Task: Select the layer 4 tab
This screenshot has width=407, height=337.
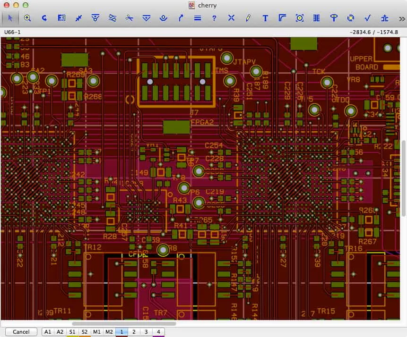Action: pos(158,332)
